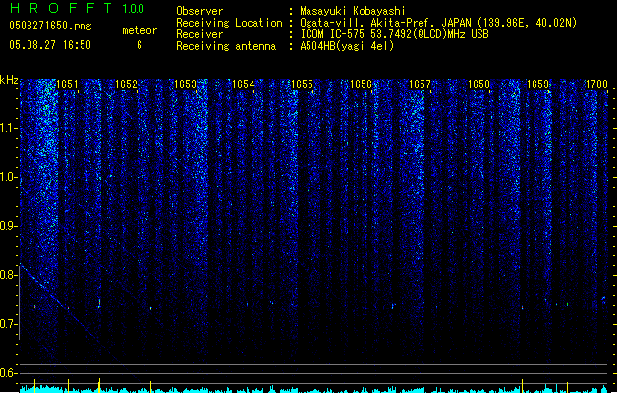
Task: Click the 1658 time marker
Action: (x=478, y=84)
